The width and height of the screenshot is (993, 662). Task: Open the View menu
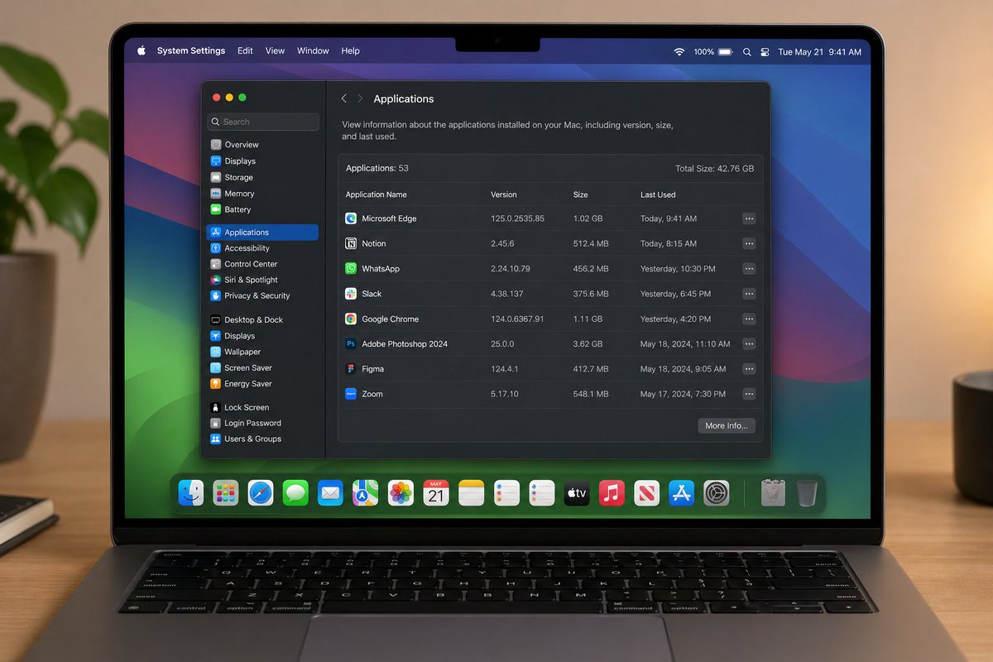click(275, 50)
